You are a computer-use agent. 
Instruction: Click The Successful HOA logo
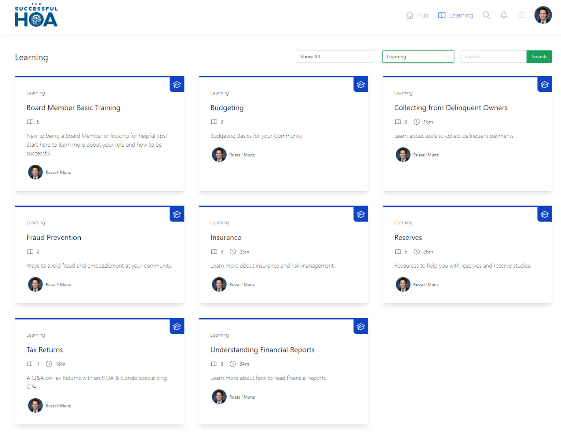36,17
